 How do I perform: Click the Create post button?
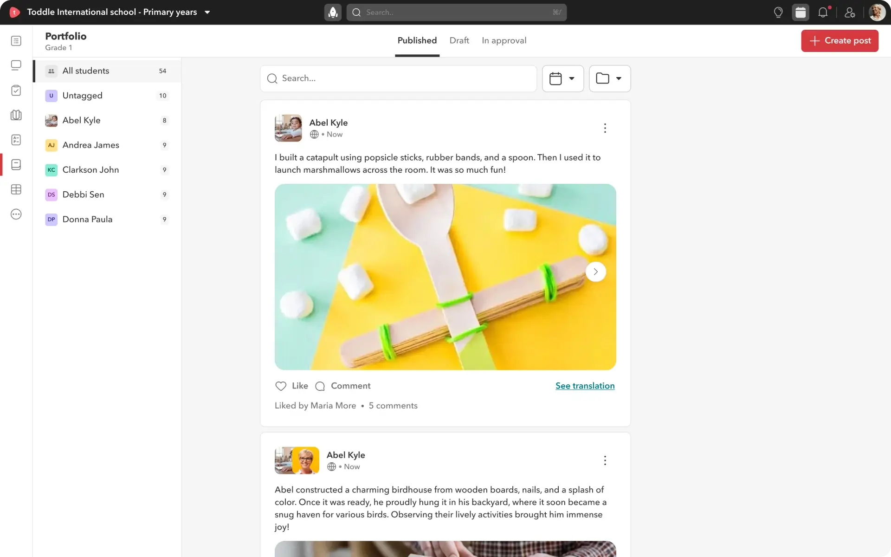pos(839,41)
